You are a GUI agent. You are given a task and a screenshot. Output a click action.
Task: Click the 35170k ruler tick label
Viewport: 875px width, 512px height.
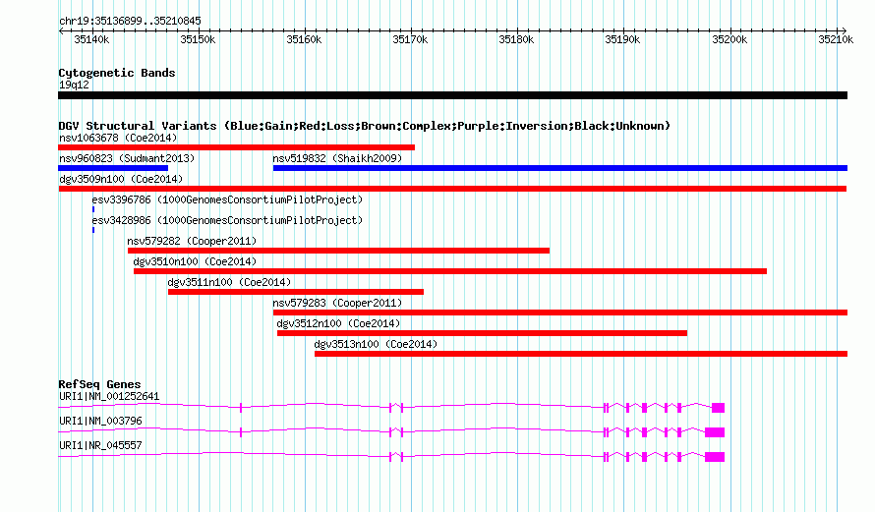pos(410,39)
